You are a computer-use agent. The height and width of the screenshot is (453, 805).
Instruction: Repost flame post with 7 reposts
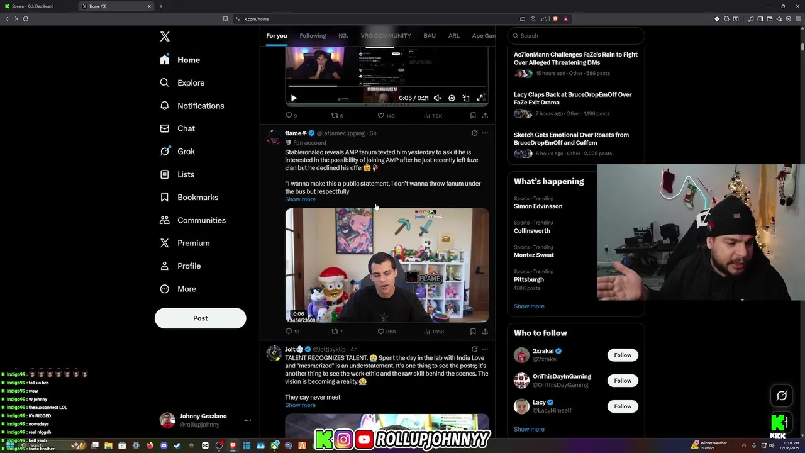[337, 332]
